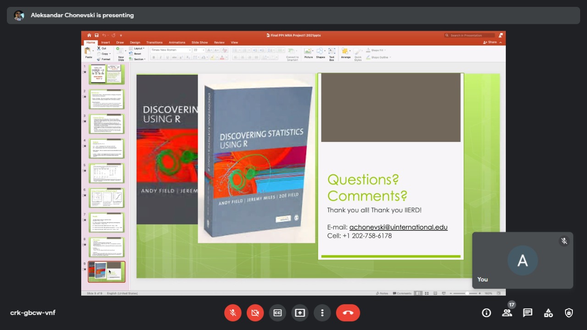
Task: Show the people list with 17 badge
Action: [x=507, y=313]
